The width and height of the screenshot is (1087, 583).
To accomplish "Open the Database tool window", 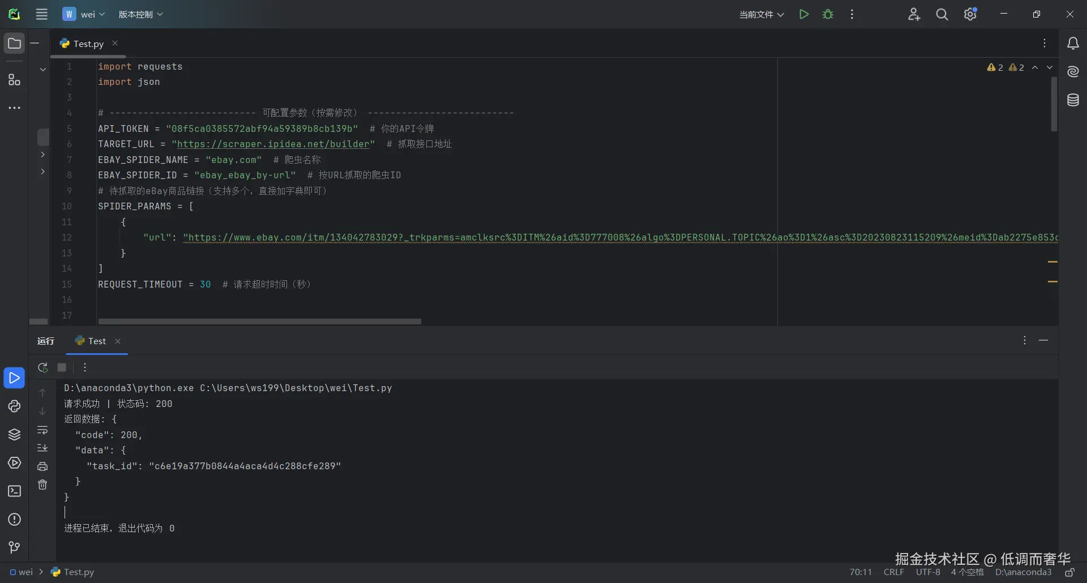I will pos(1073,100).
